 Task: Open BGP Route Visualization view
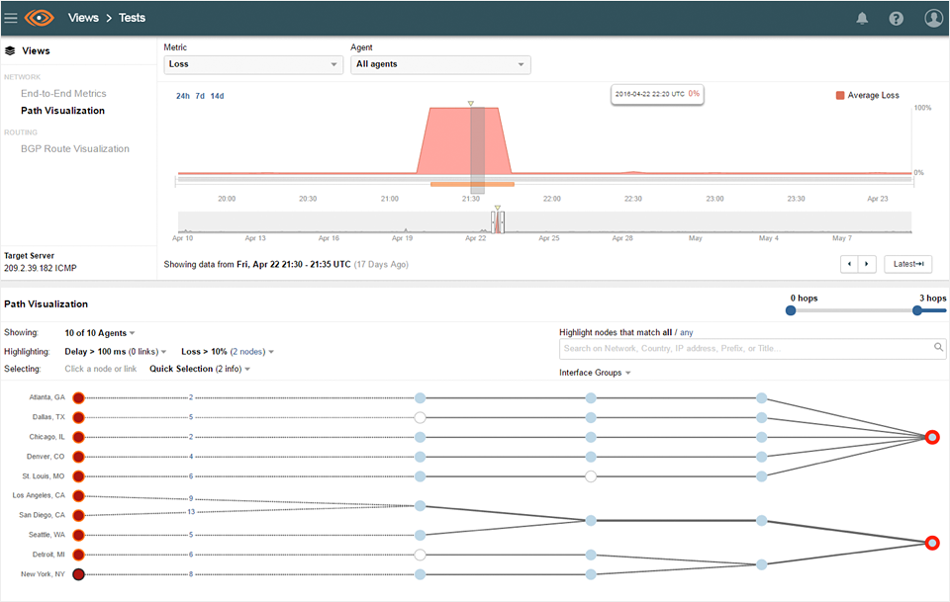pyautogui.click(x=75, y=149)
